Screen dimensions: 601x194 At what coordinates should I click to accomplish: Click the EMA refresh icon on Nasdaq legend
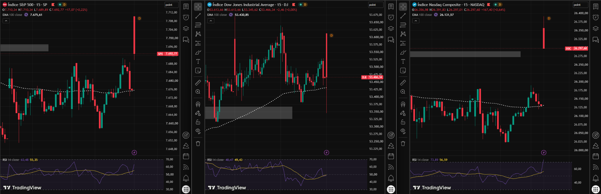pos(436,15)
